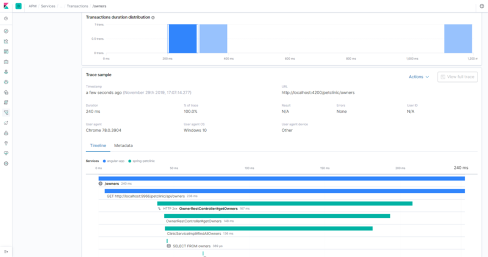This screenshot has width=488, height=257.
Task: Select the dark blue 200 ms histogram bar
Action: tap(182, 38)
